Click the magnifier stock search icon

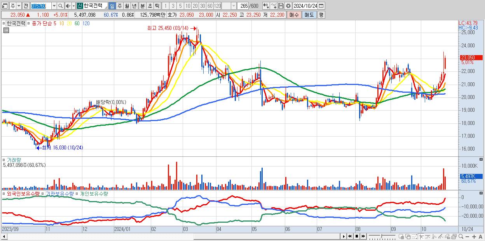[60, 6]
